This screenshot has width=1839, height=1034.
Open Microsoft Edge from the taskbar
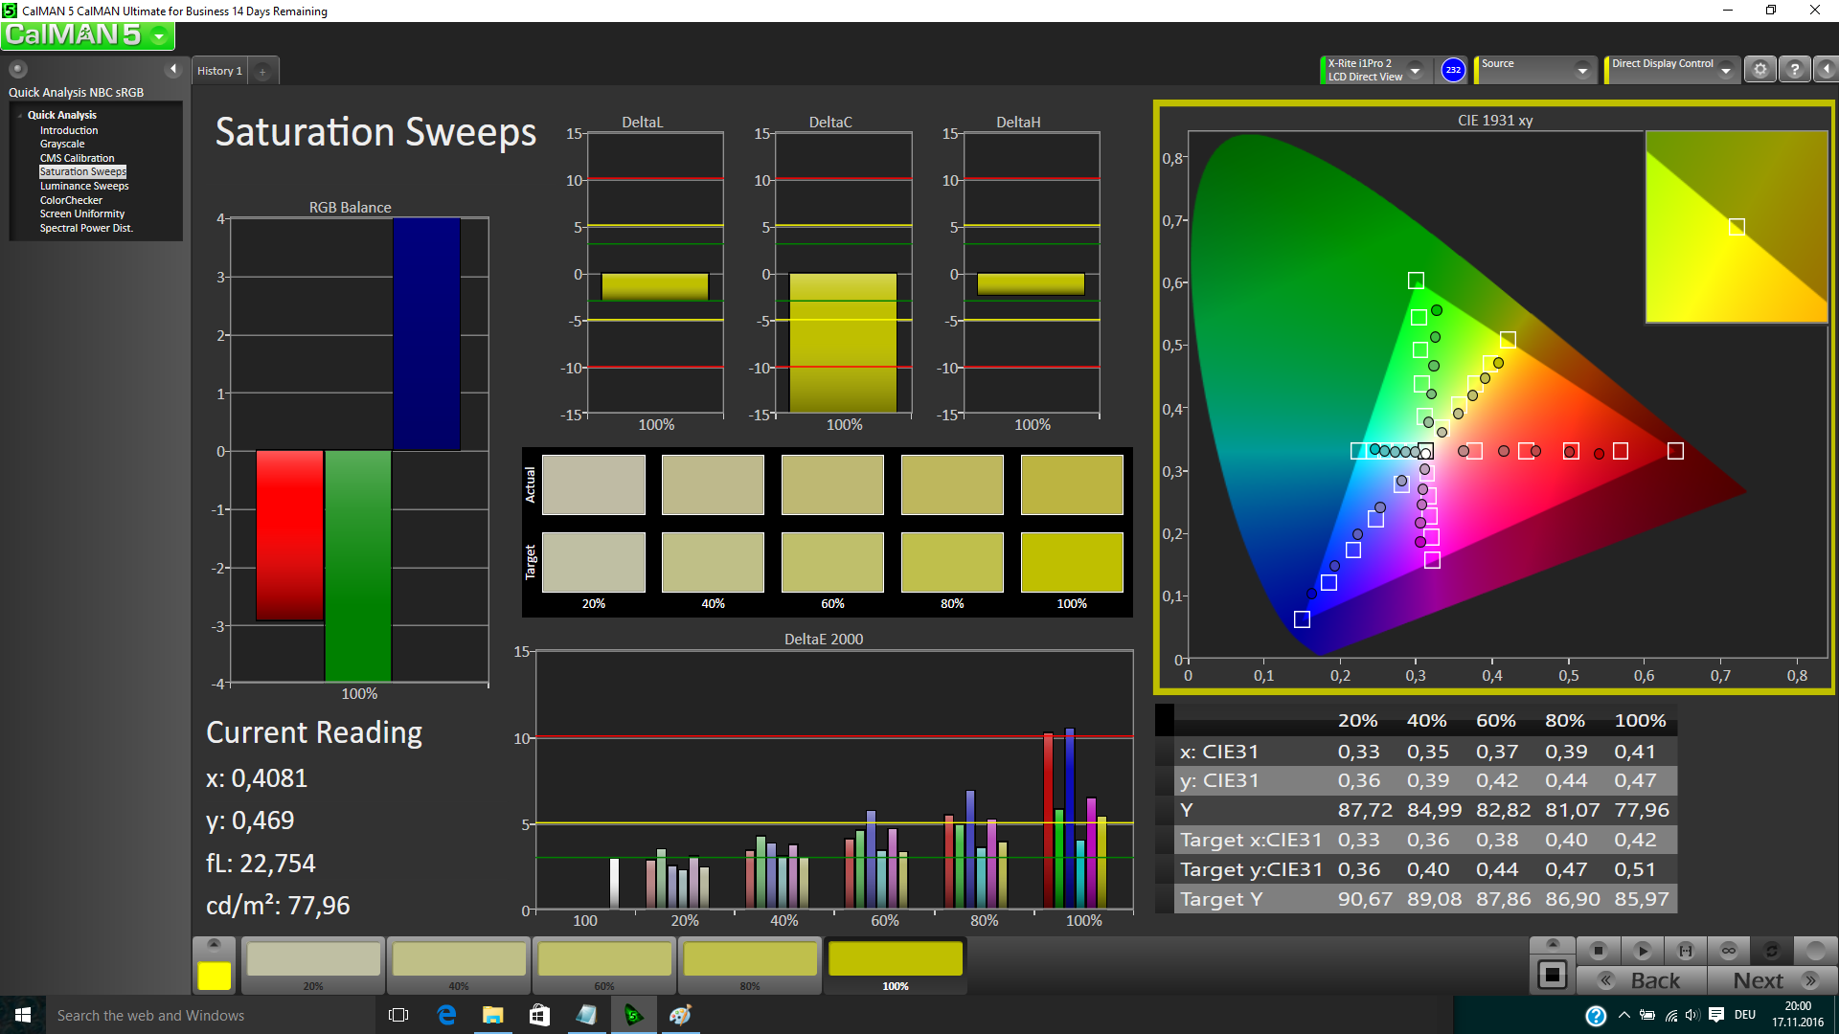pyautogui.click(x=446, y=1015)
